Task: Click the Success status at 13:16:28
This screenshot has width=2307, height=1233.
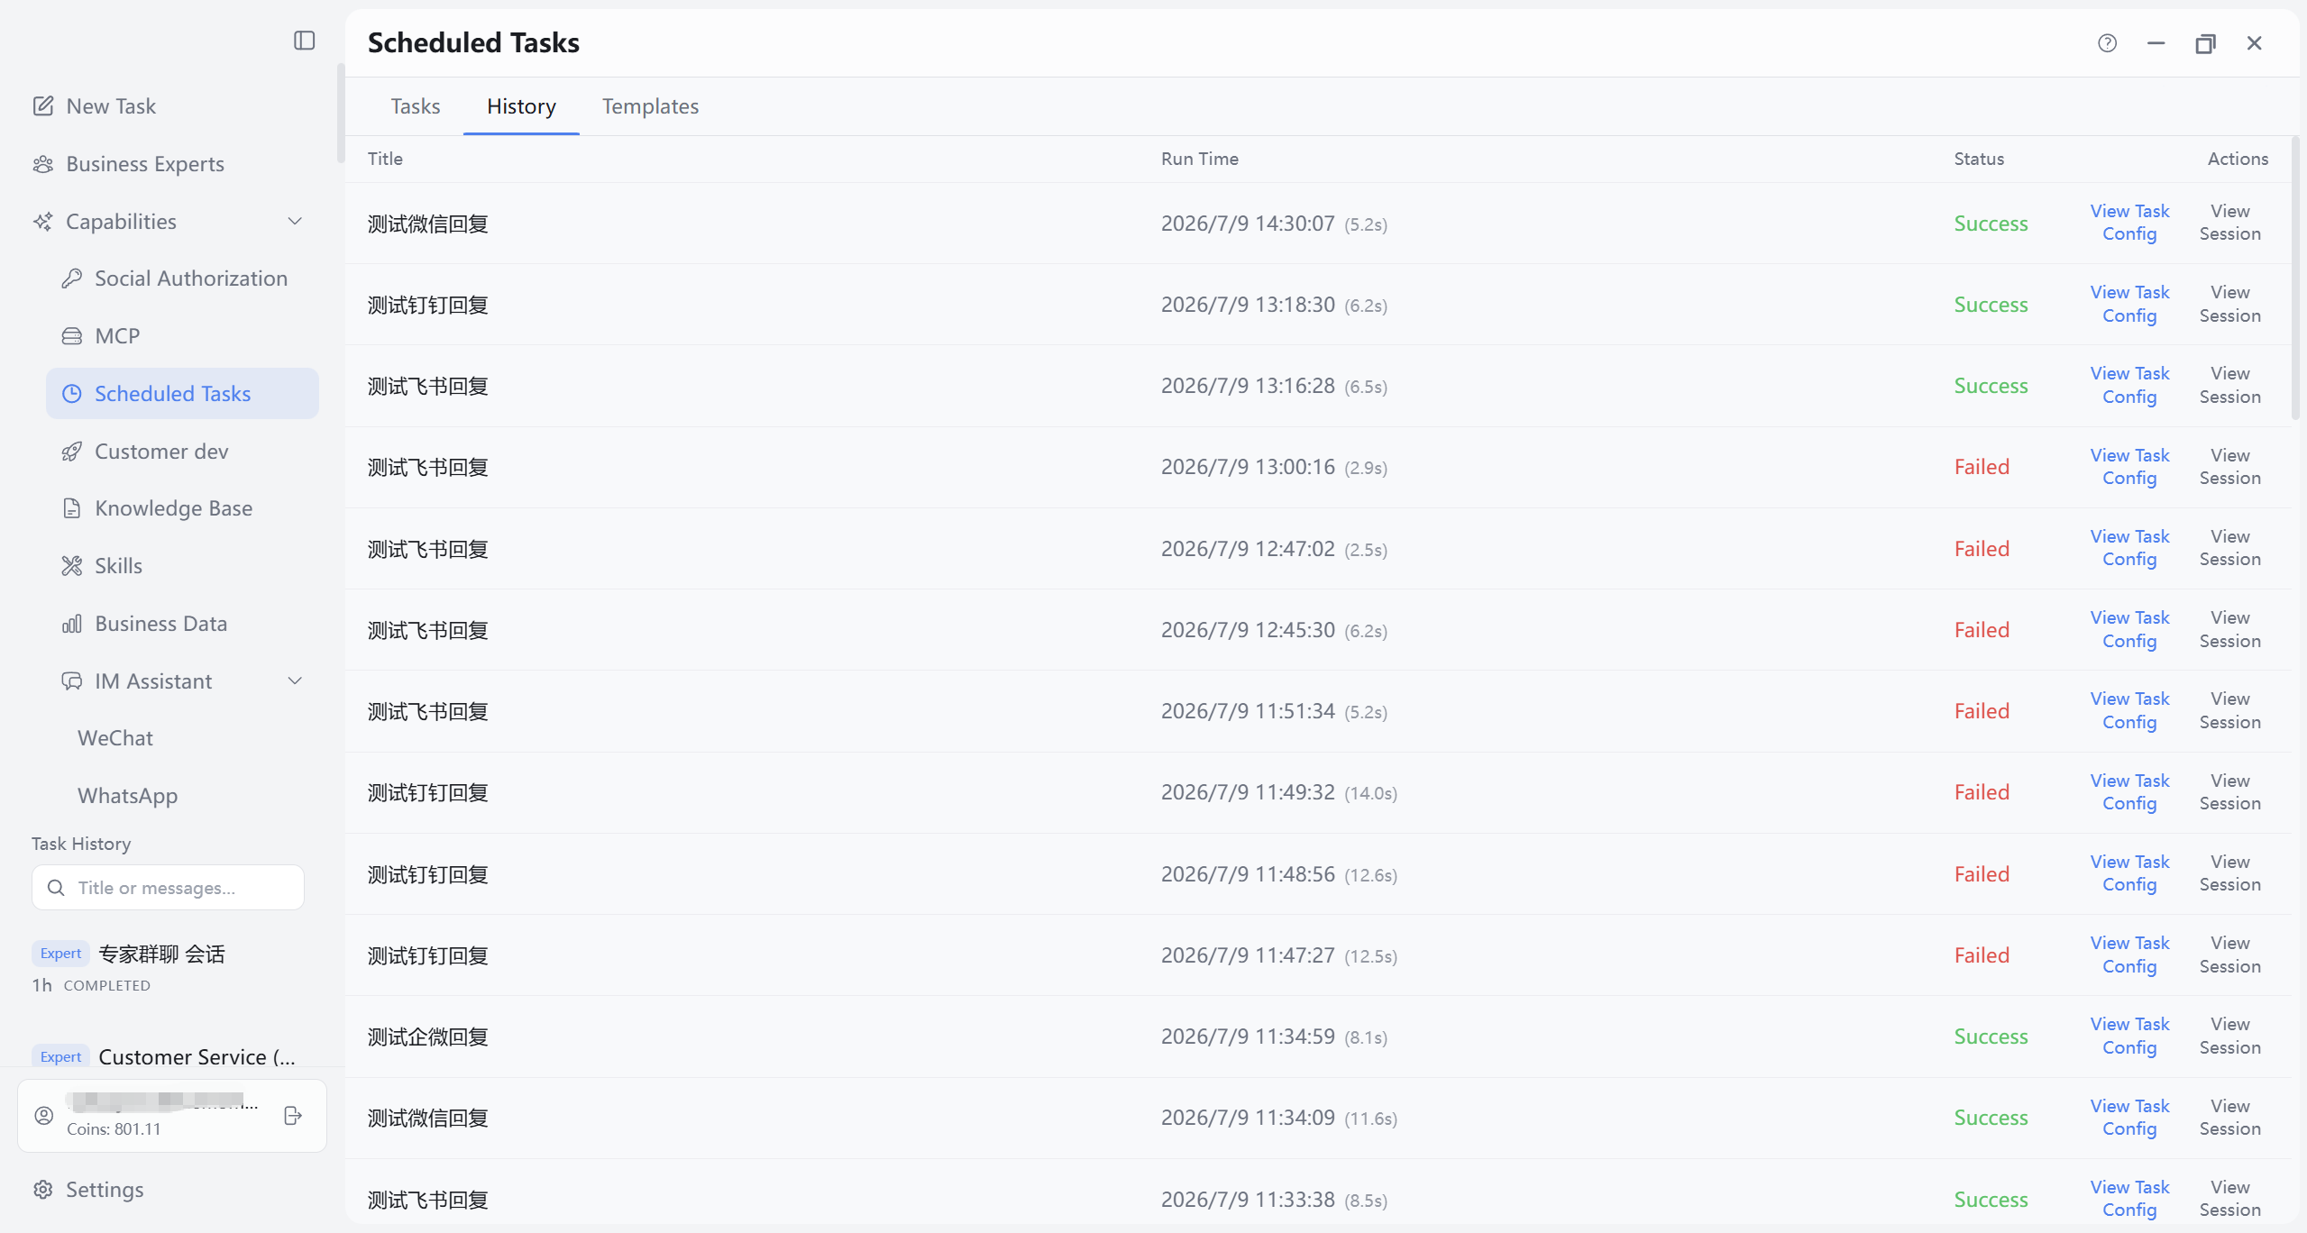Action: 1991,386
